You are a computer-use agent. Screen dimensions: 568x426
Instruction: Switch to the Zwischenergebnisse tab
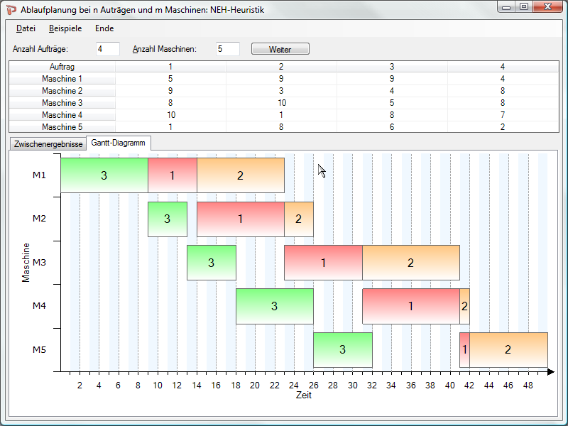(x=48, y=143)
